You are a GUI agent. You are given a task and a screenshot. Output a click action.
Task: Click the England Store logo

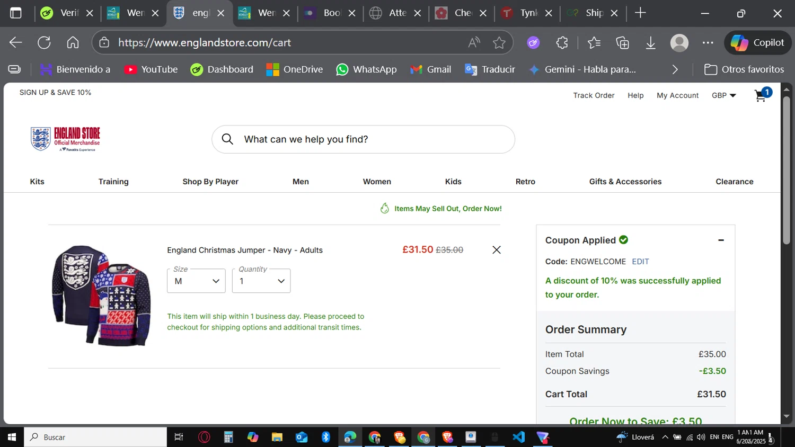[65, 139]
